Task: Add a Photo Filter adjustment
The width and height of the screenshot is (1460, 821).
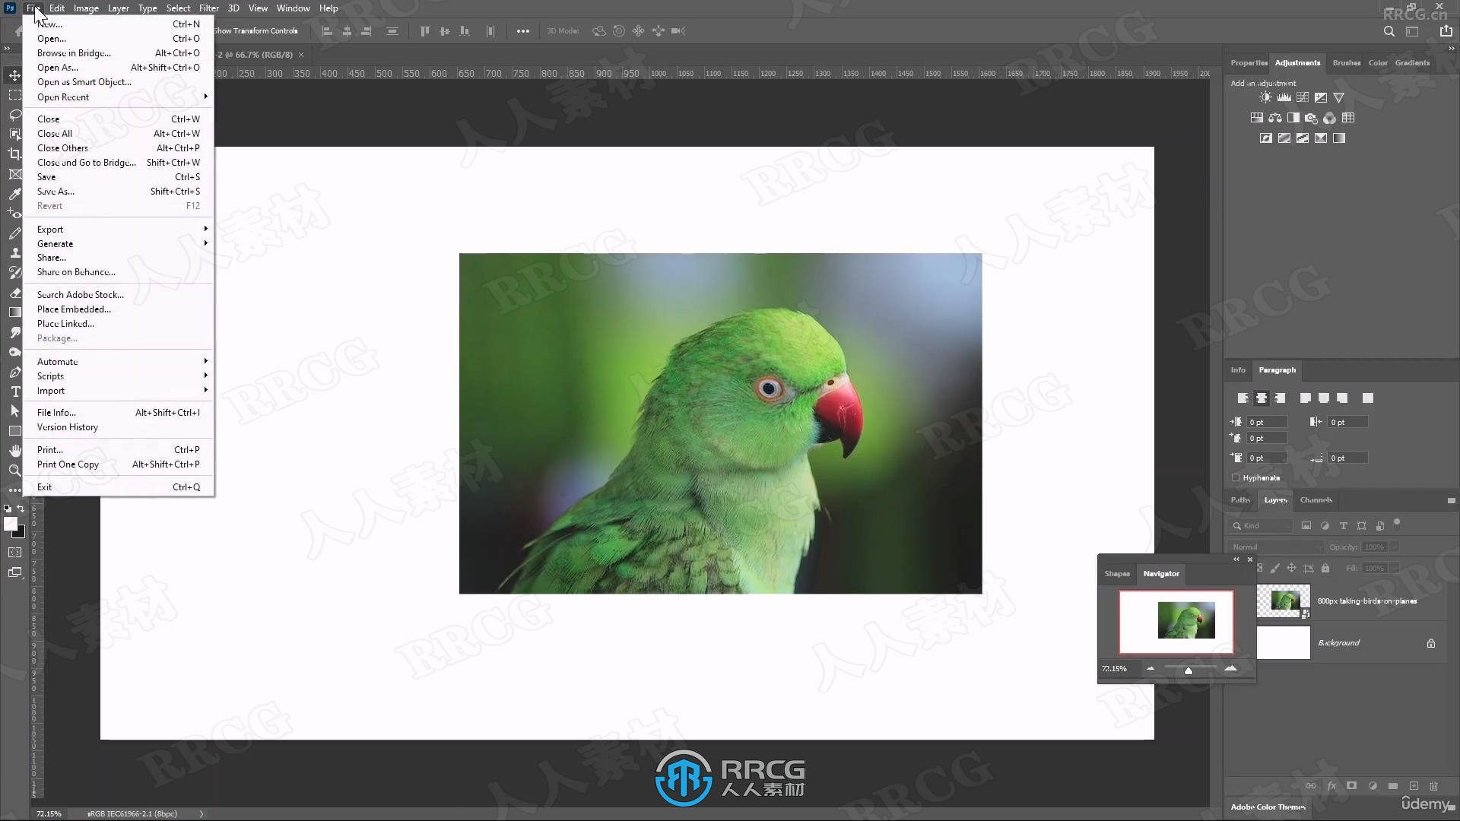Action: click(1312, 118)
